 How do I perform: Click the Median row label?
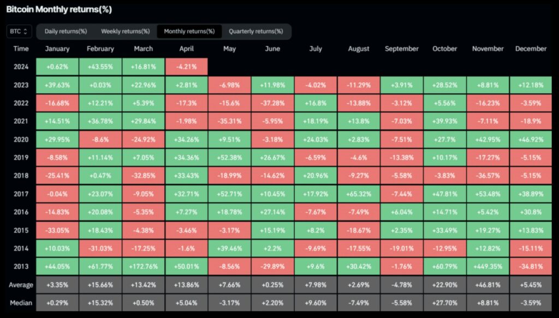click(x=21, y=302)
